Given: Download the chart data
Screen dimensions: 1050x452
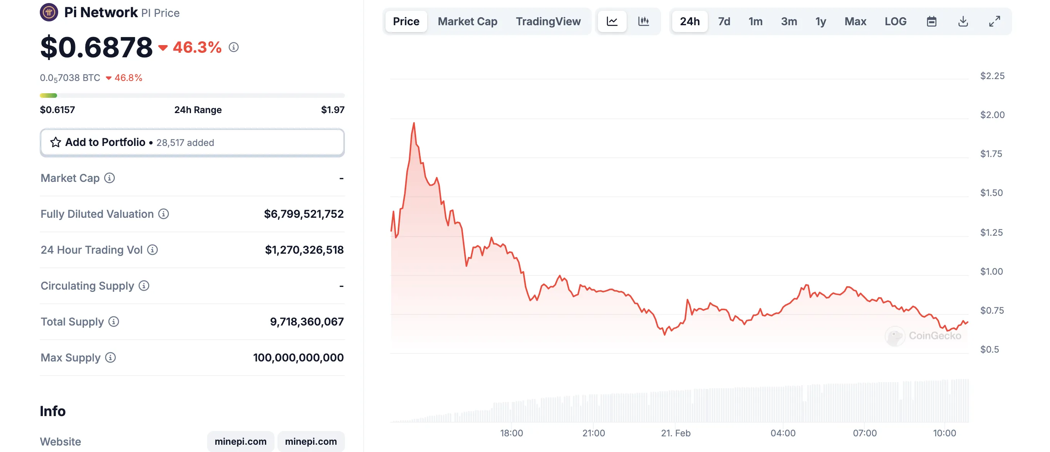Looking at the screenshot, I should (x=963, y=21).
